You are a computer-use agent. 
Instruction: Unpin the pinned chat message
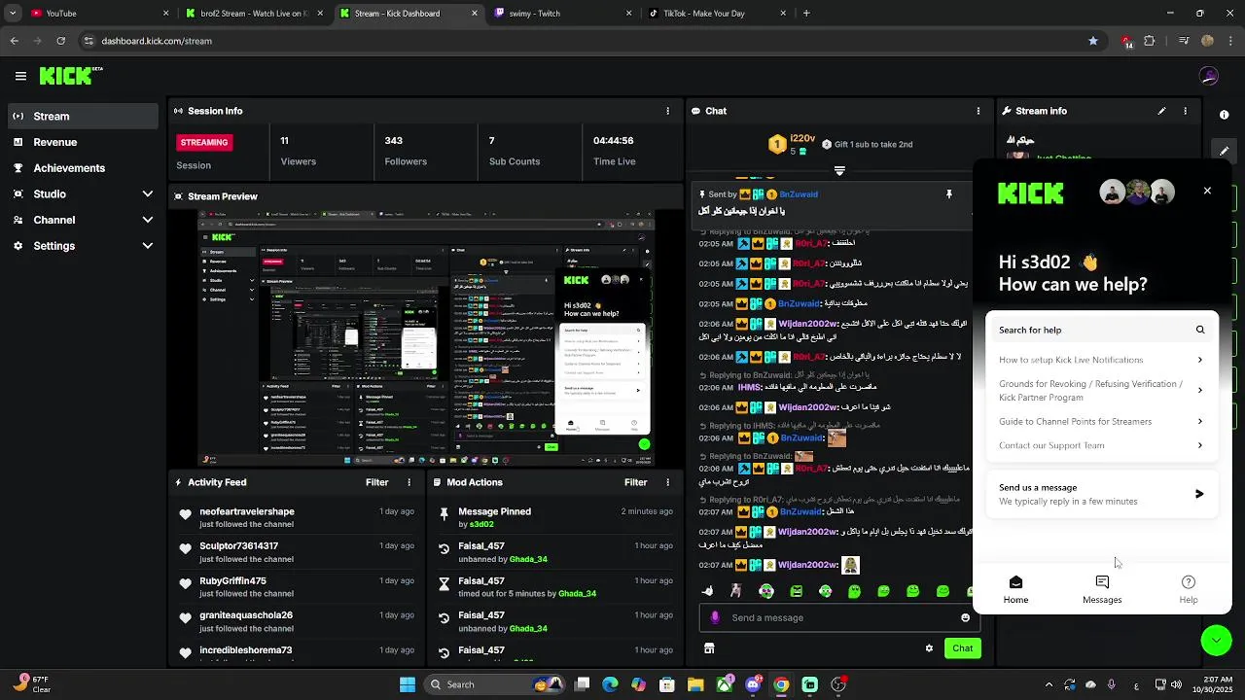[x=948, y=194]
